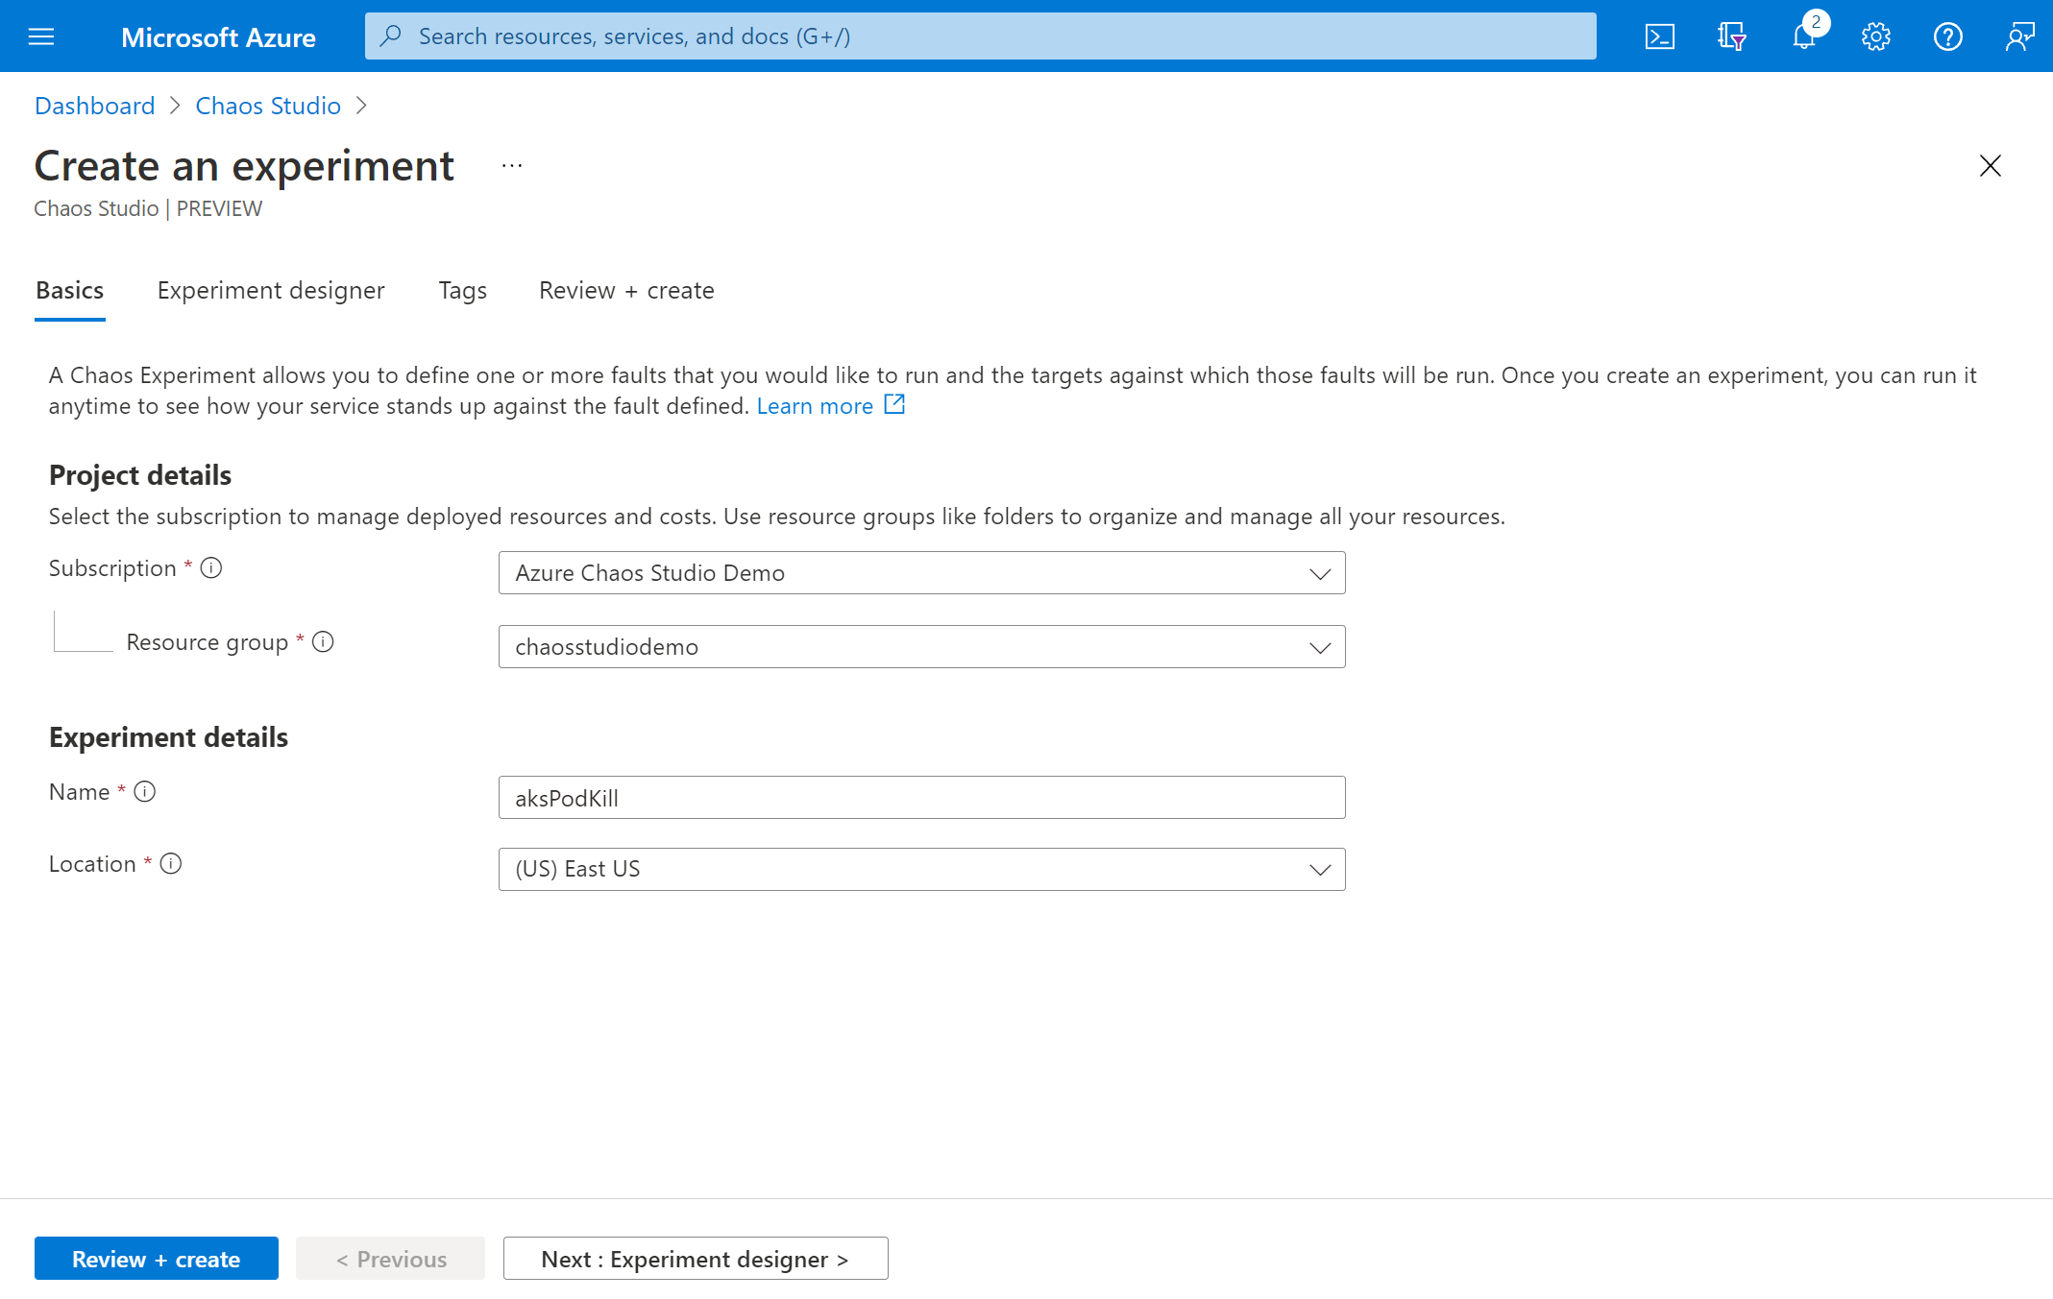Viewport: 2053px width, 1299px height.
Task: Click the Basics tab
Action: [69, 290]
